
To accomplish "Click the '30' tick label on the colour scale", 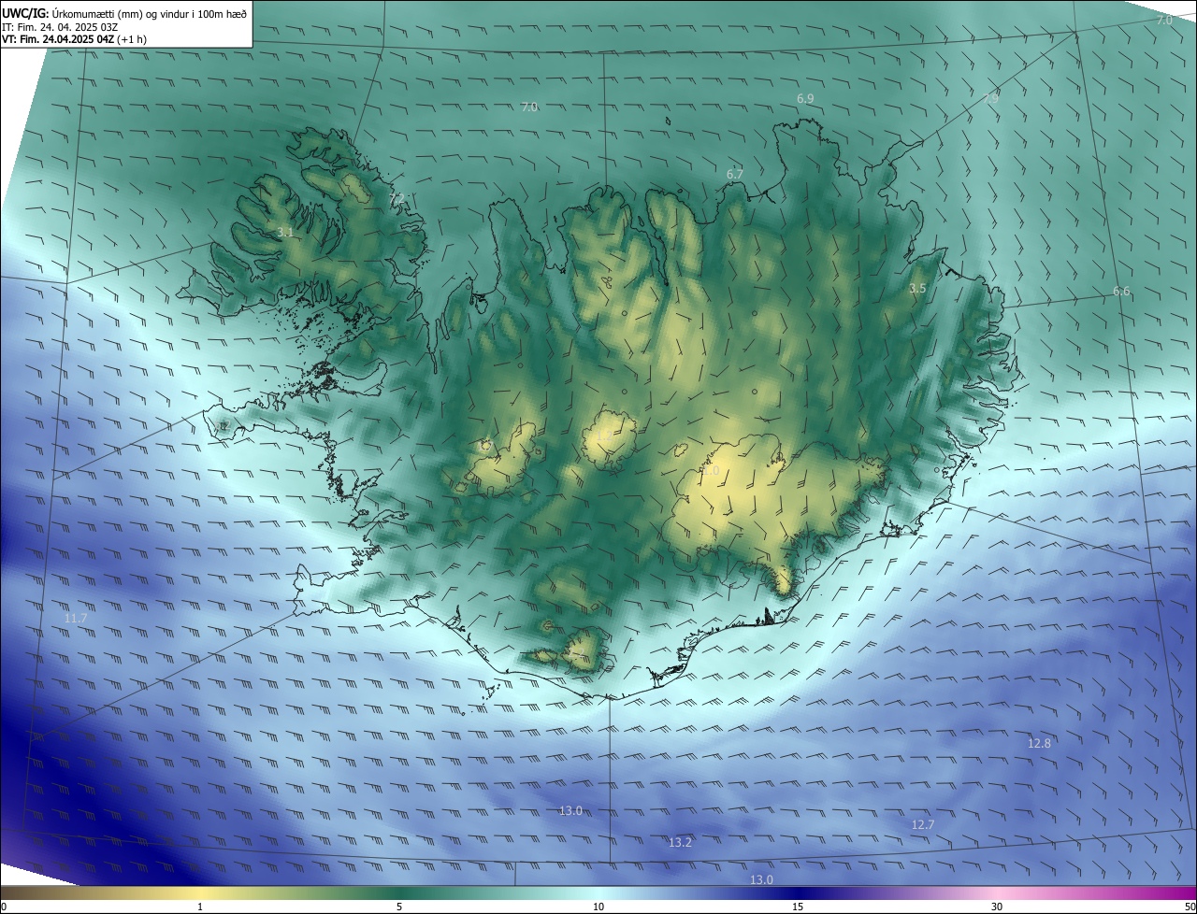I will [997, 907].
